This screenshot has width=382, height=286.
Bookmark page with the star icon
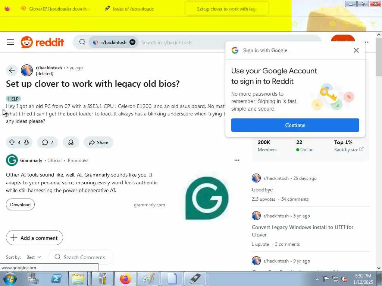[x=295, y=24]
